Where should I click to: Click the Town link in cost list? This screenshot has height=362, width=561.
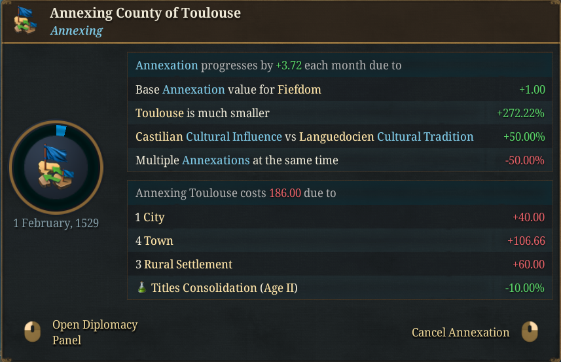click(158, 241)
